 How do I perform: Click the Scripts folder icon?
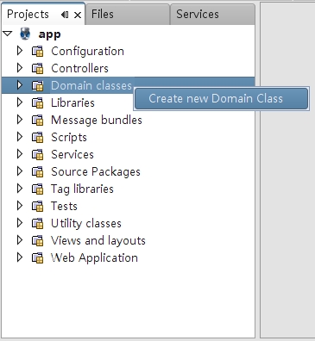[37, 137]
